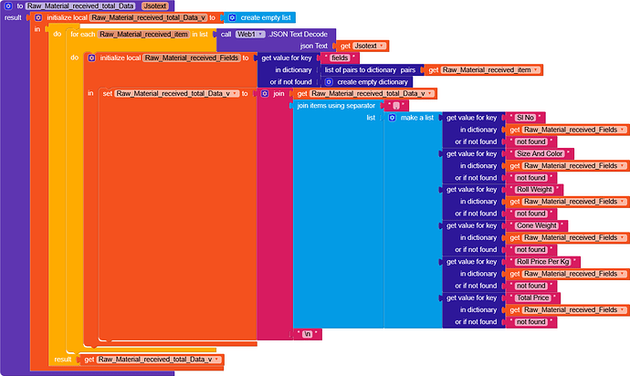630x376 pixels.
Task: Open gear on initialize local Raw_Material_received_Fields block
Action: click(91, 57)
